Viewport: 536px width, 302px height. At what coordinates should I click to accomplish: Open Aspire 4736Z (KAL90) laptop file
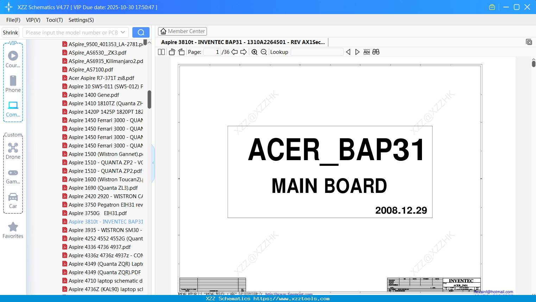click(103, 289)
